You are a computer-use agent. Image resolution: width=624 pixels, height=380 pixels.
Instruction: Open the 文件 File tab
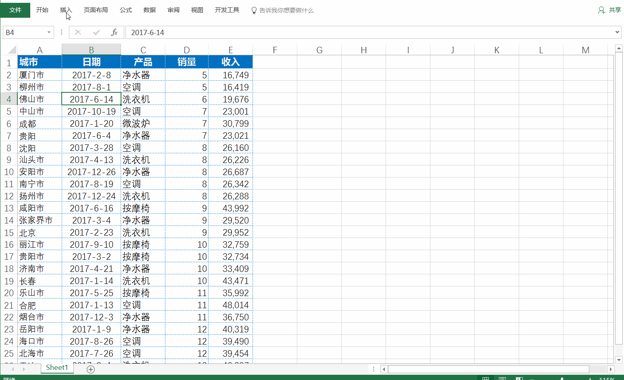[15, 10]
